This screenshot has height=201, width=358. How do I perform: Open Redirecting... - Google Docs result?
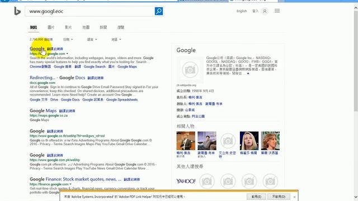[x=57, y=78]
